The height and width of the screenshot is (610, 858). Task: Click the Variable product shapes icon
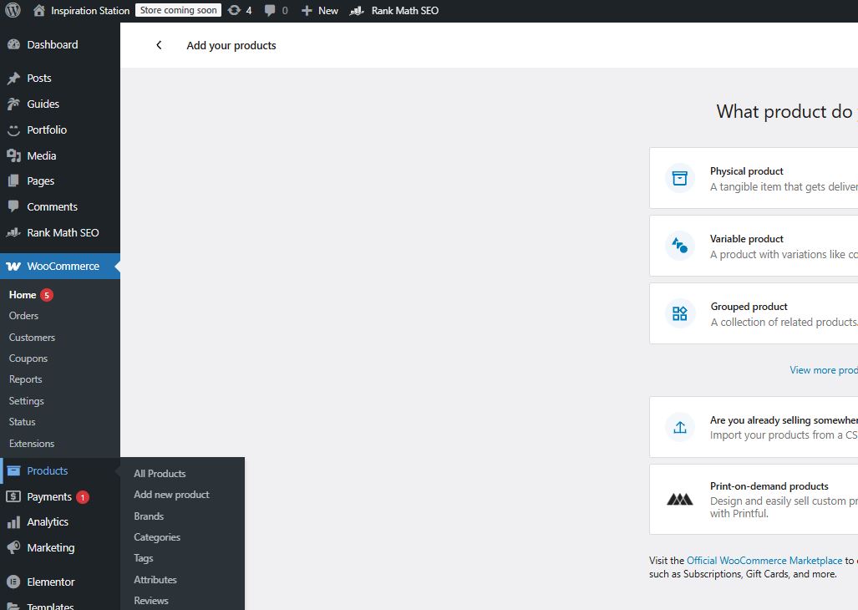click(679, 246)
